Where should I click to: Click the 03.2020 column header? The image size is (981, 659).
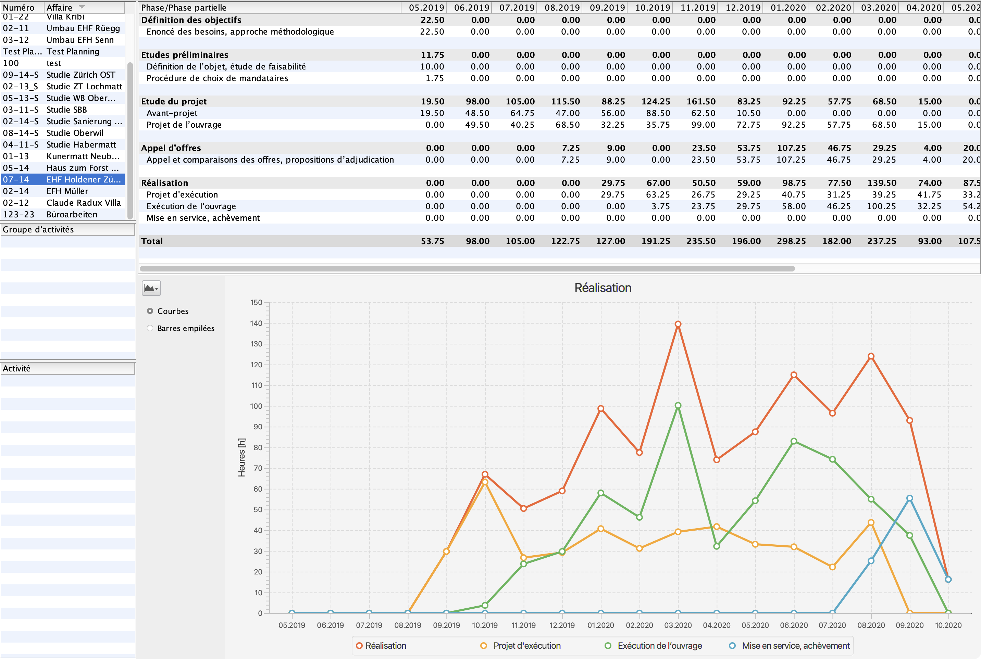(876, 7)
